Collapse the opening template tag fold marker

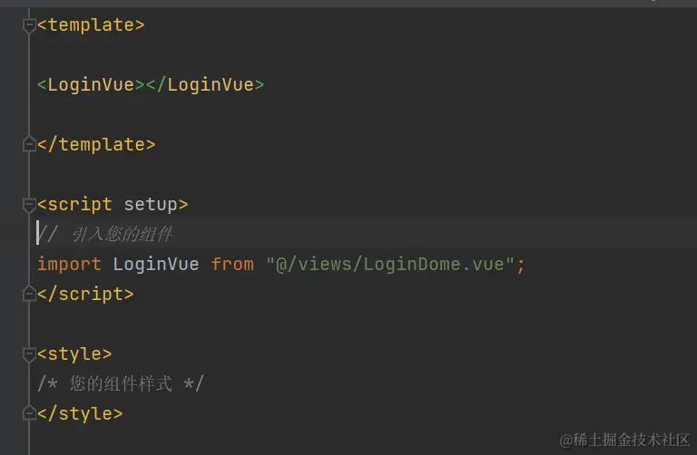[30, 25]
